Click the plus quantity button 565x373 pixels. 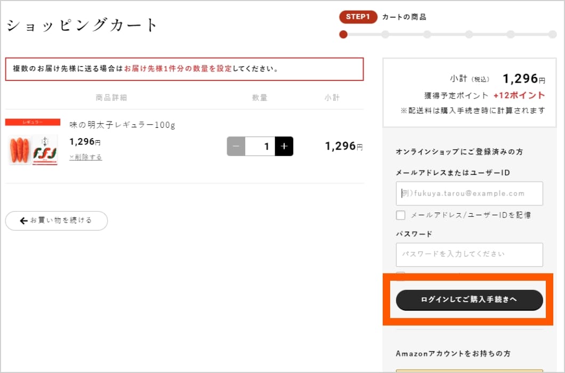pyautogui.click(x=284, y=147)
